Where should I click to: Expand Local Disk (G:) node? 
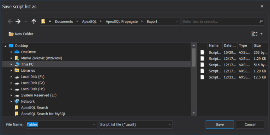tap(11, 83)
